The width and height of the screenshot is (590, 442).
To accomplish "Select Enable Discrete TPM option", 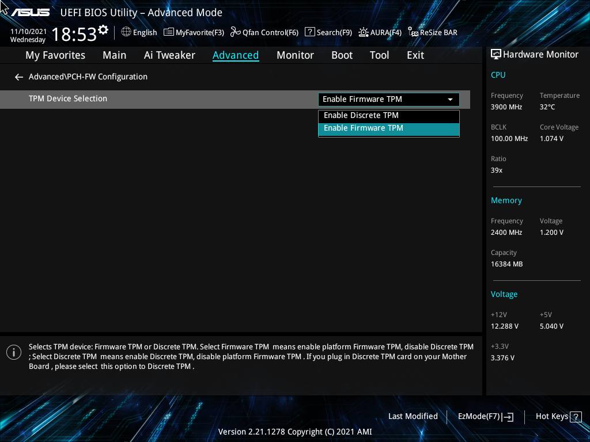I will click(389, 116).
